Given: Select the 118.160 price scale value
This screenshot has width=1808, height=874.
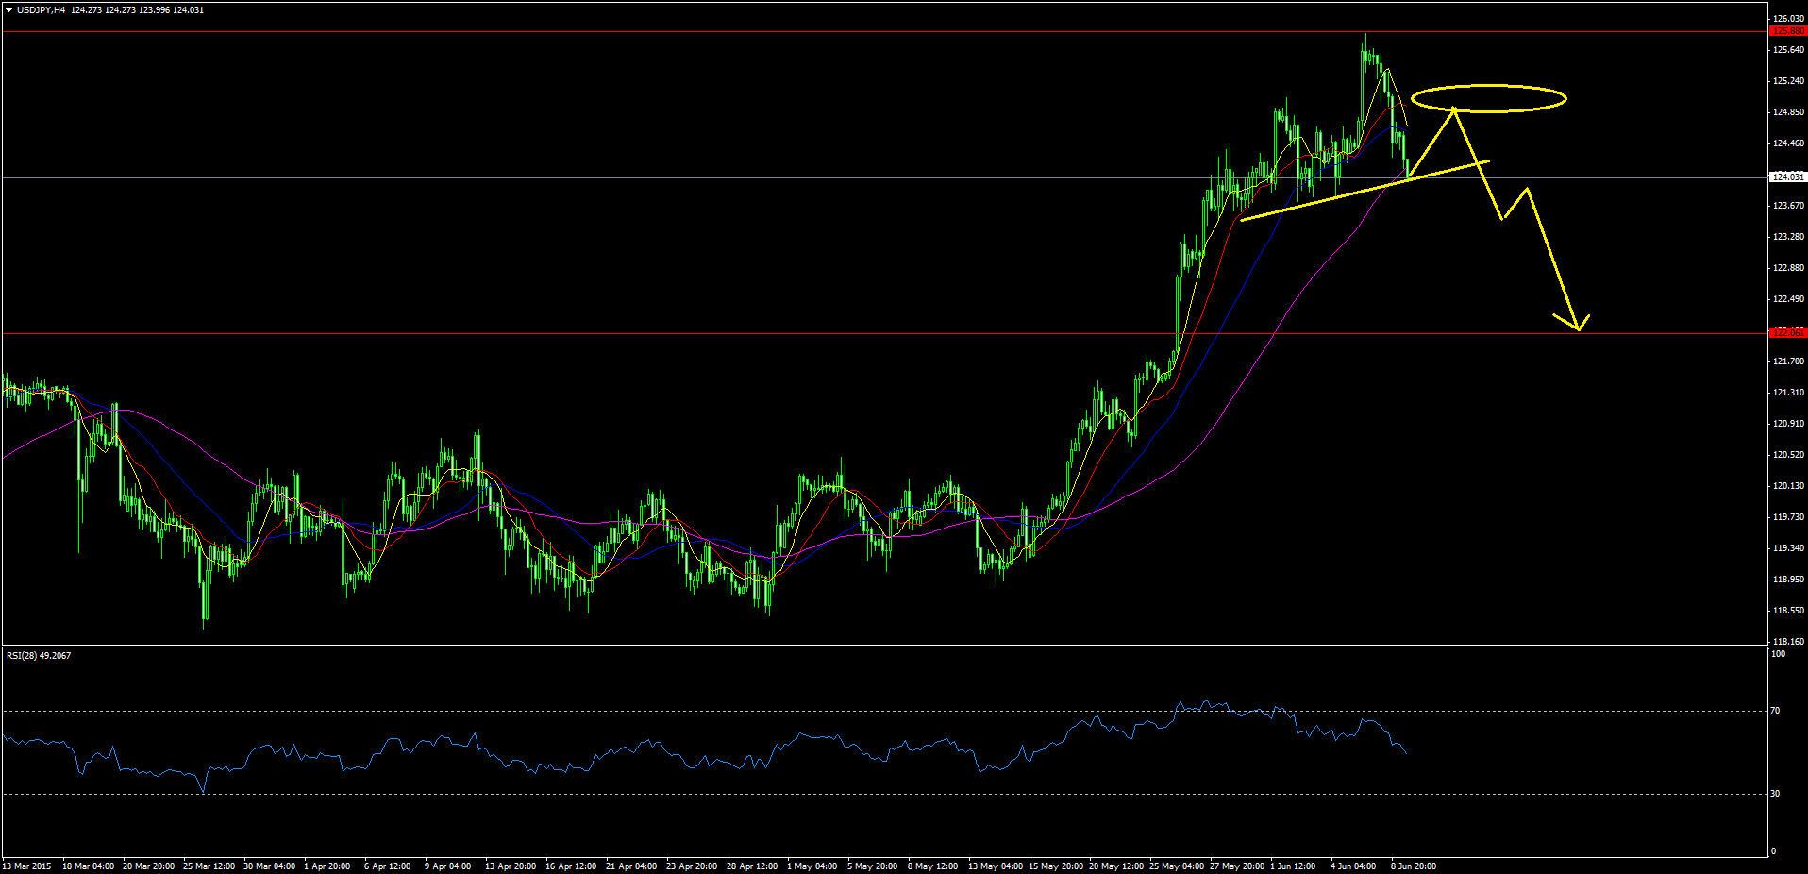Looking at the screenshot, I should [1789, 642].
